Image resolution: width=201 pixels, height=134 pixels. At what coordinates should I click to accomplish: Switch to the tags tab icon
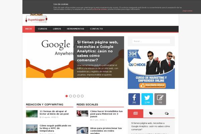151,113
